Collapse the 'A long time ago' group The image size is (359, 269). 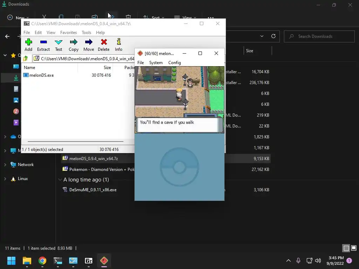(60, 180)
